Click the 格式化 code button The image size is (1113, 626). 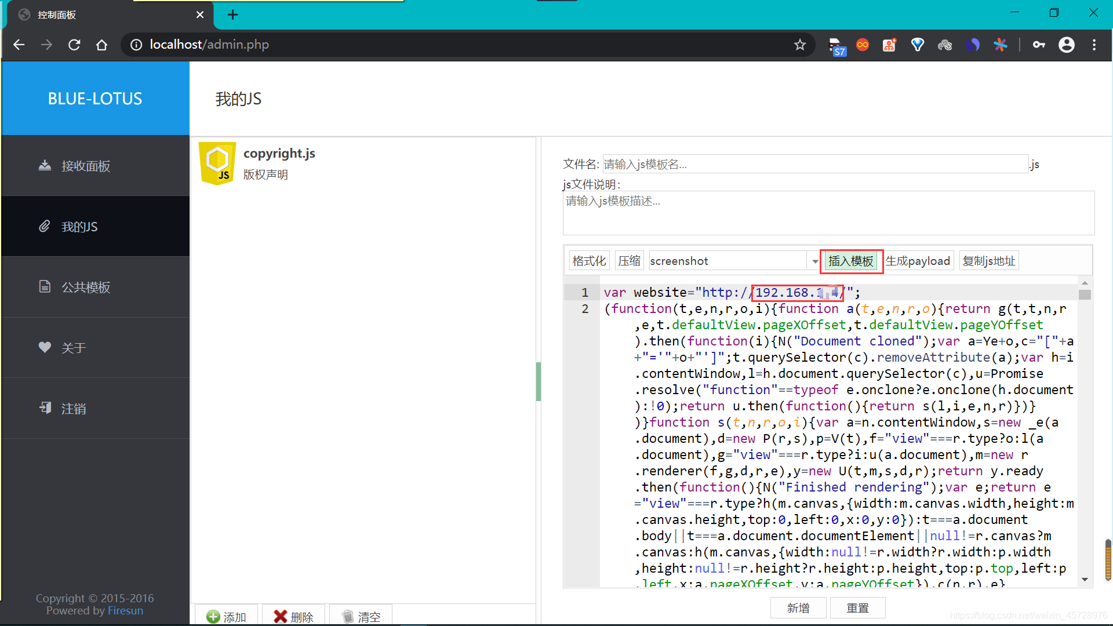(x=589, y=261)
